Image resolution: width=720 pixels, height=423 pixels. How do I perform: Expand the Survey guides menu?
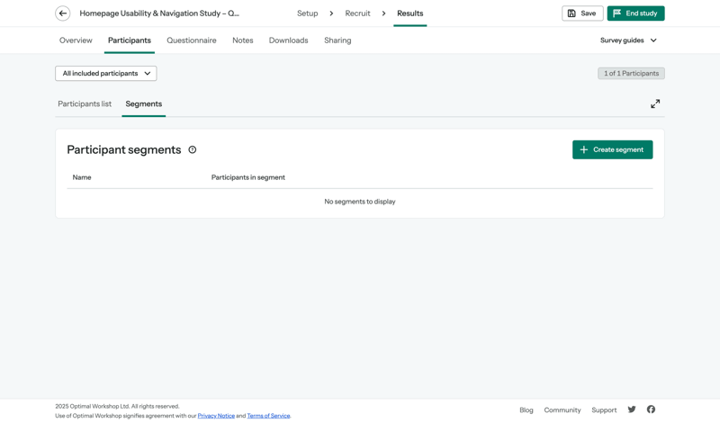628,40
